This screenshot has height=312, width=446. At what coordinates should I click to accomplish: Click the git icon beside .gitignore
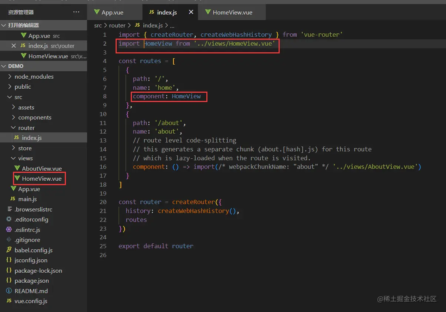(x=9, y=240)
